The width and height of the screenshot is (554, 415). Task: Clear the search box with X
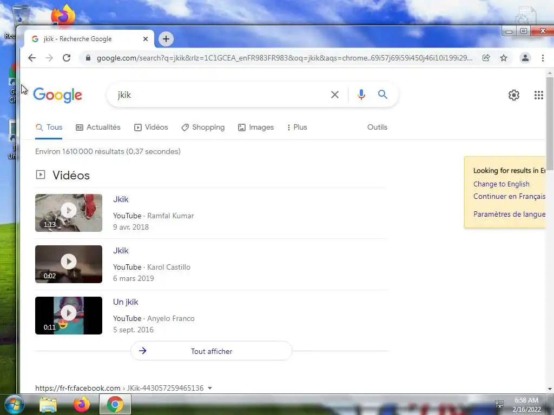[334, 95]
